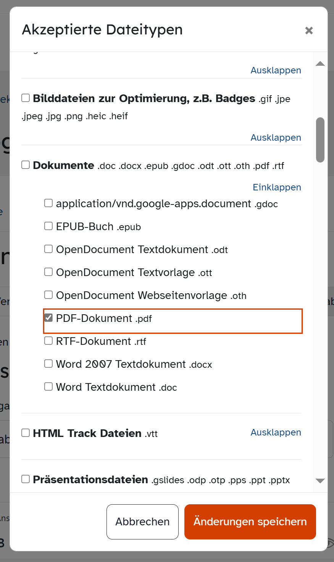This screenshot has width=334, height=562.
Task: Collapse Dokumente list via Einklappen
Action: tap(277, 187)
